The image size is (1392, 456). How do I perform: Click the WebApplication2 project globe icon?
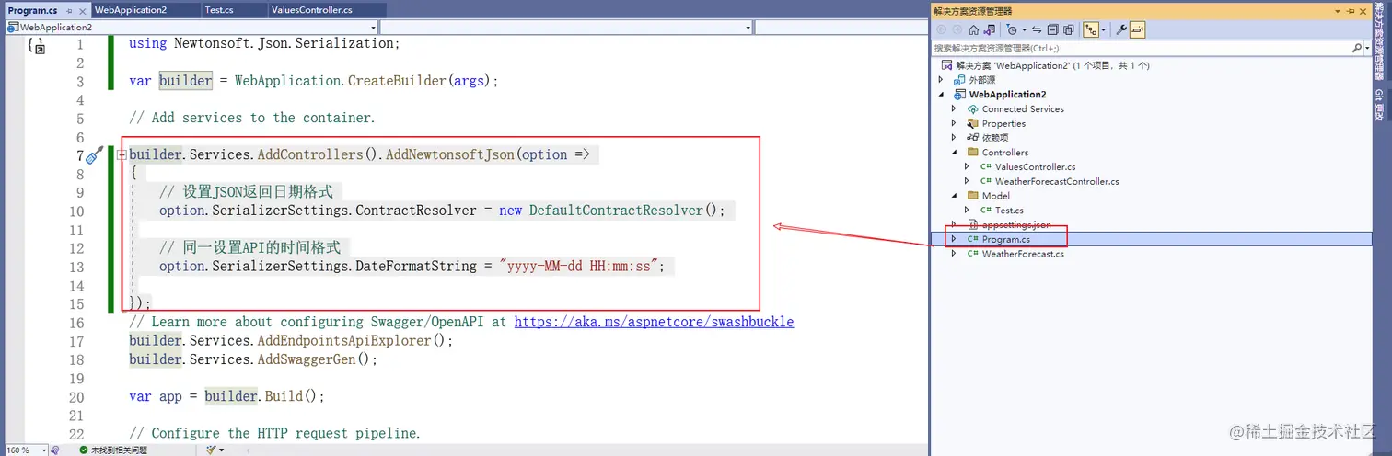[x=959, y=95]
